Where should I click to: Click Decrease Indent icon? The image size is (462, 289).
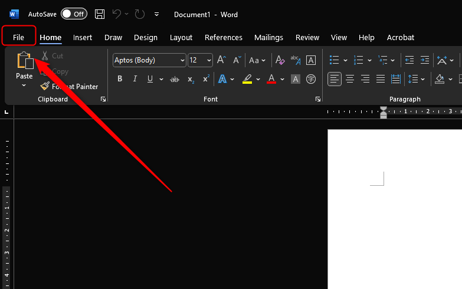click(x=409, y=60)
